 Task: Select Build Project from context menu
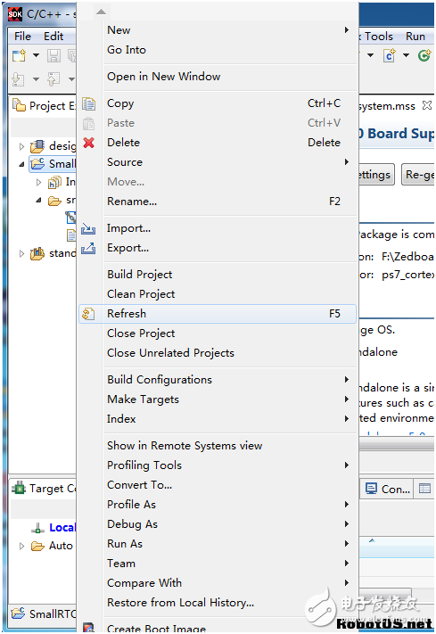139,275
